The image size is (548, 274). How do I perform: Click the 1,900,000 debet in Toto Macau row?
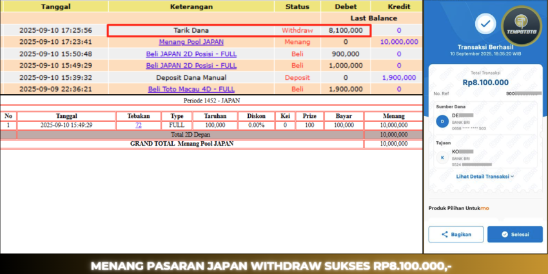click(346, 89)
